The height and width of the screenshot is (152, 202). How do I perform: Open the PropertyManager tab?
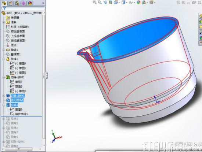pos(11,3)
